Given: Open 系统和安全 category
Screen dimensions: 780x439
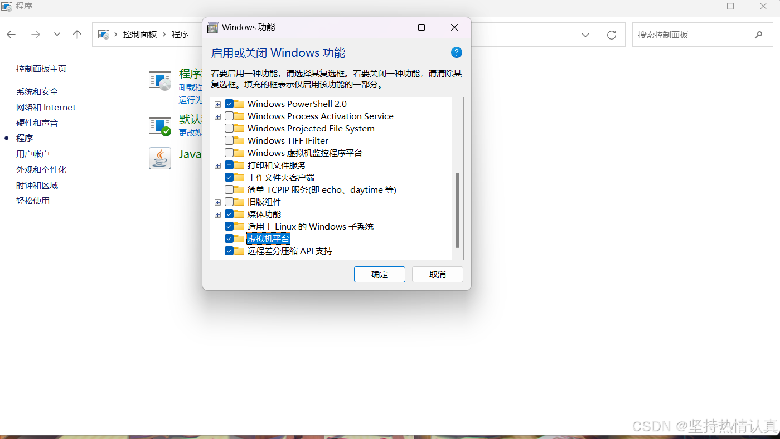Looking at the screenshot, I should [37, 91].
